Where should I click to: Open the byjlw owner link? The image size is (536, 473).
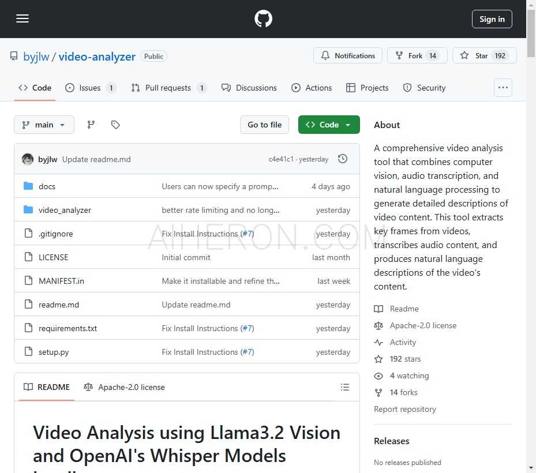click(x=36, y=57)
